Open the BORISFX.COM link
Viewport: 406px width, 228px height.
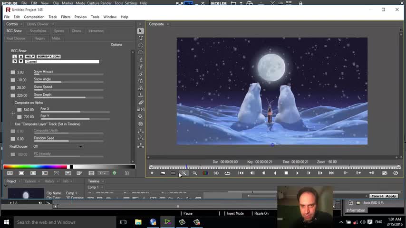tap(48, 57)
